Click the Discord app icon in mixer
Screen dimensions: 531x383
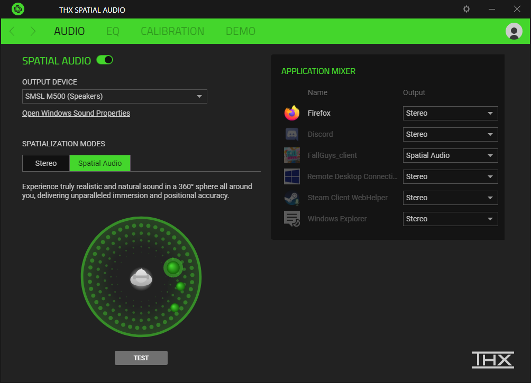click(292, 134)
